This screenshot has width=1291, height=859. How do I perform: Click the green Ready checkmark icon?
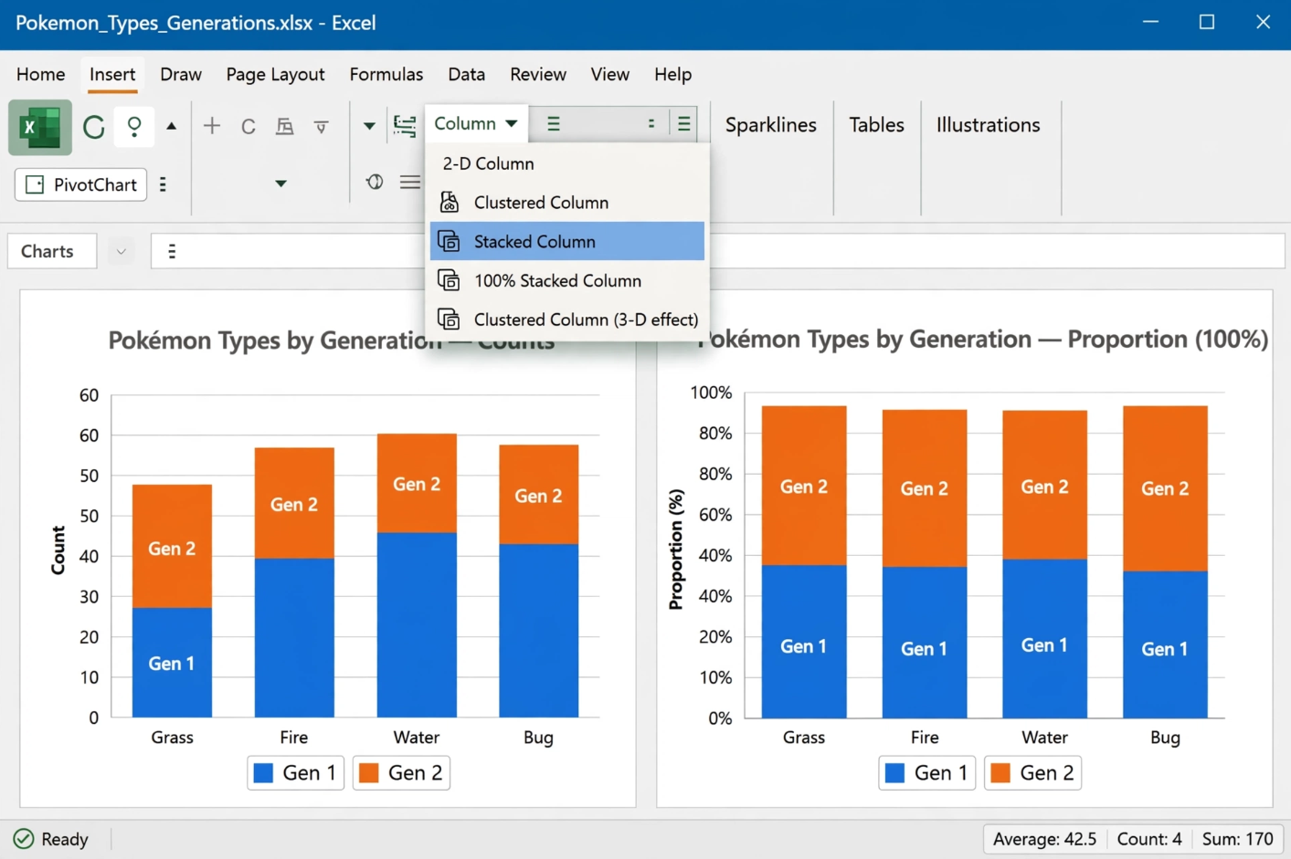click(x=24, y=839)
